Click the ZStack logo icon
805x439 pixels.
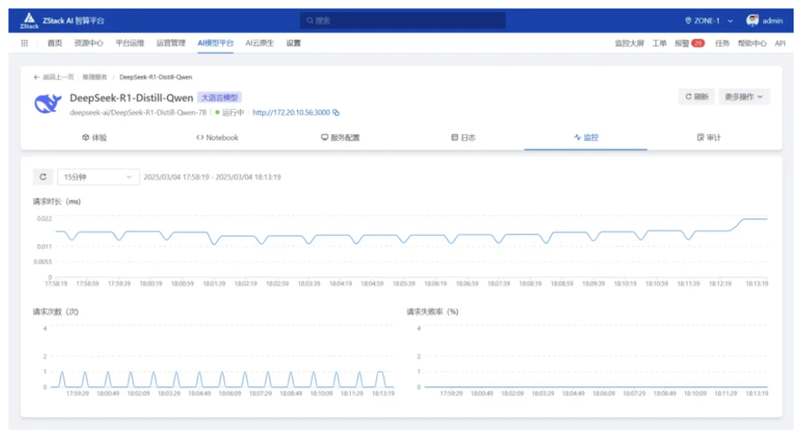[x=30, y=20]
